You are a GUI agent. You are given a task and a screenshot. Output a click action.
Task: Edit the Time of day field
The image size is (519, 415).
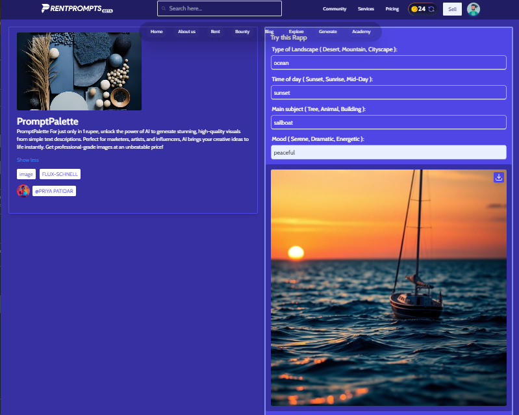click(388, 92)
